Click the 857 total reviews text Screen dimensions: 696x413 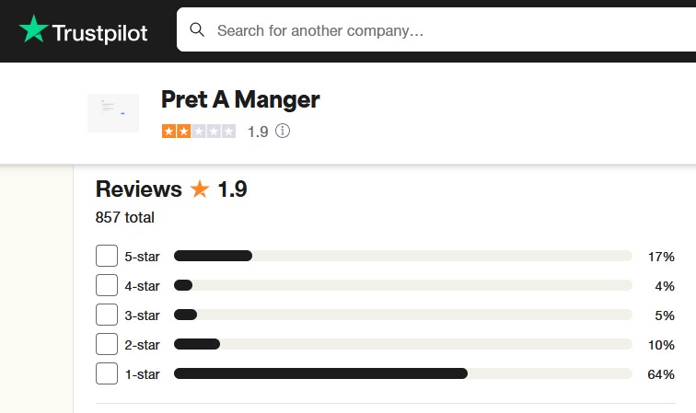point(125,218)
